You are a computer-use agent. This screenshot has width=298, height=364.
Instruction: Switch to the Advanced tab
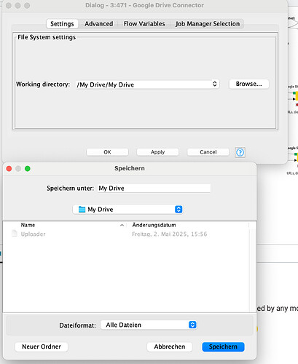coord(98,24)
